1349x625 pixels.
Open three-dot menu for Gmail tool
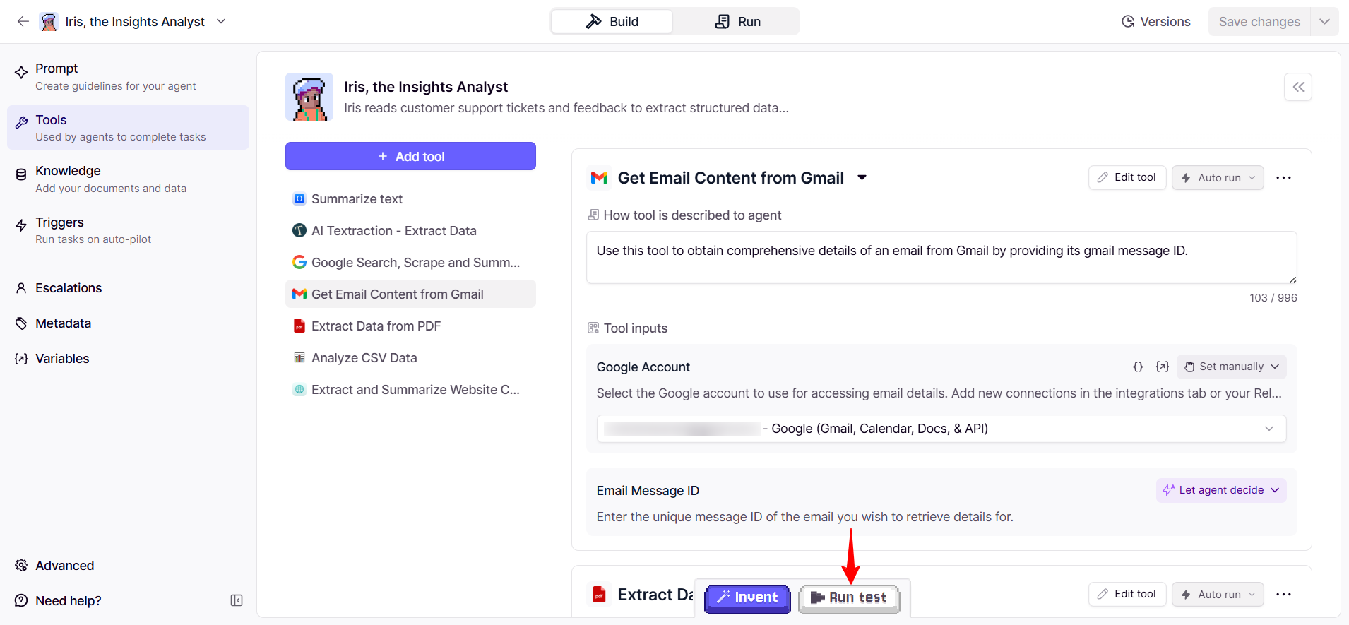tap(1283, 178)
